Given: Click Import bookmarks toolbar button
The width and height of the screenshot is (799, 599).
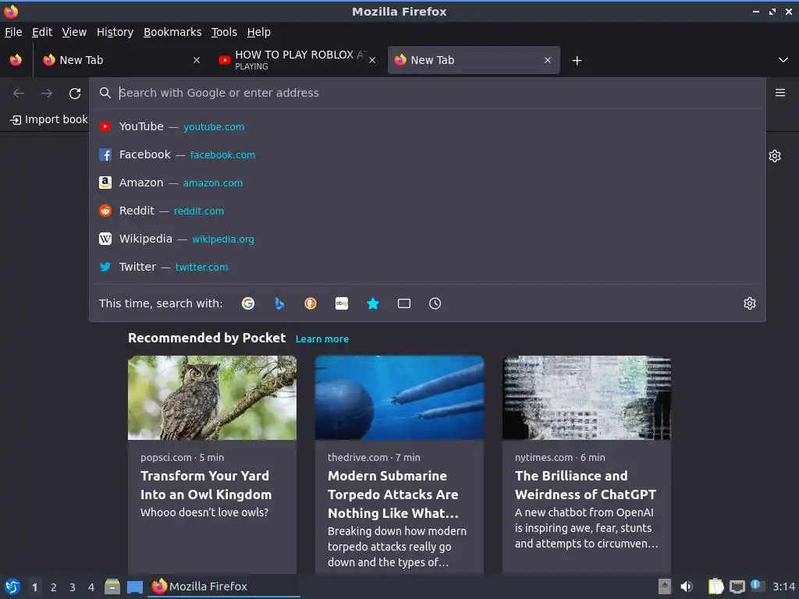Looking at the screenshot, I should 49,119.
